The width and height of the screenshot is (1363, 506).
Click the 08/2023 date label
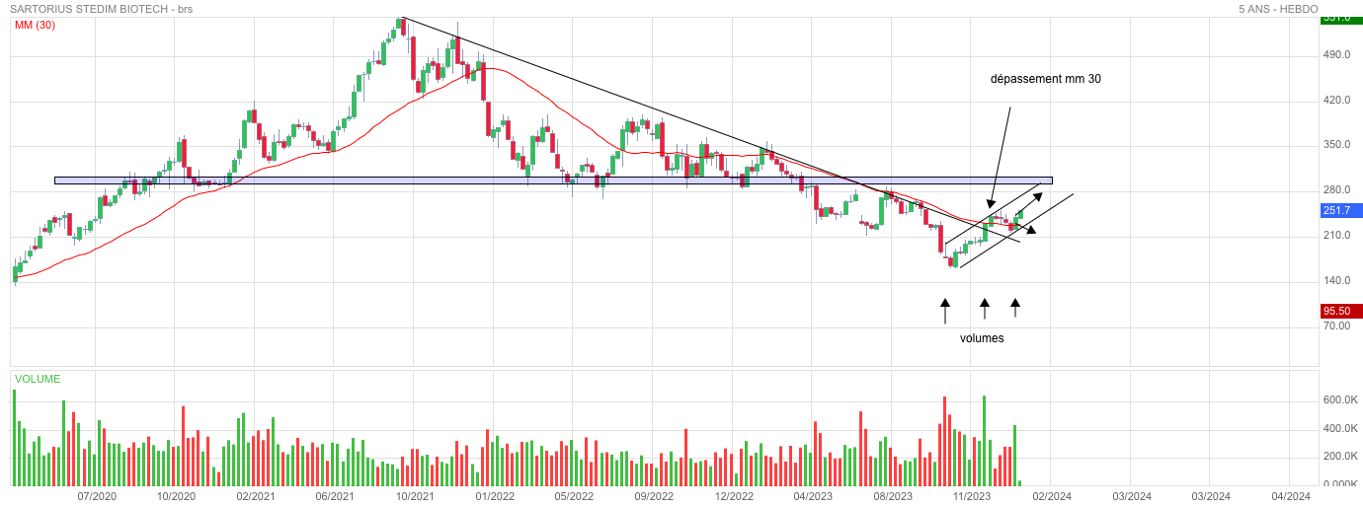click(x=893, y=496)
